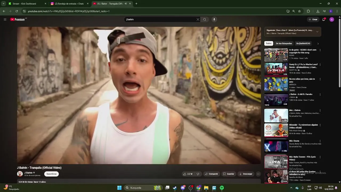Open the J Balvin channel avatar
The height and width of the screenshot is (192, 341).
pos(20,174)
